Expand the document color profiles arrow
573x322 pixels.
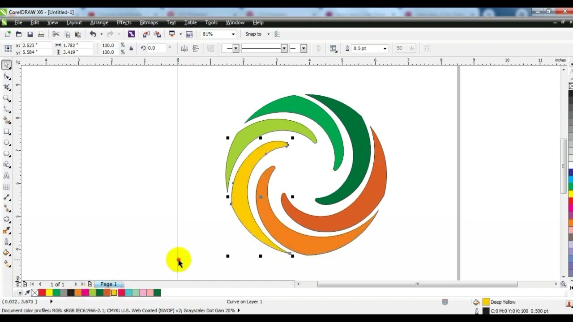tap(239, 310)
